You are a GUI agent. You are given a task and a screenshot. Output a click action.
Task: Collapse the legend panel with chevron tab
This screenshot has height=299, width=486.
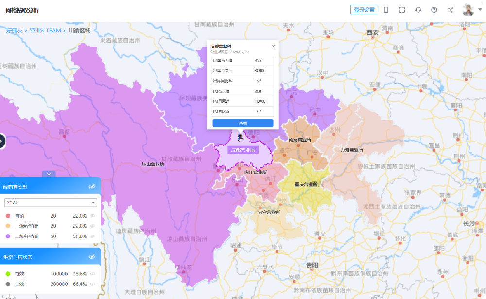[49, 173]
